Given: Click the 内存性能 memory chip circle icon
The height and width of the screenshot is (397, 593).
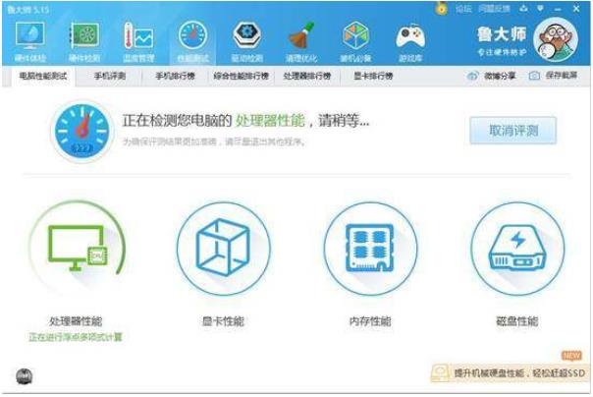Looking at the screenshot, I should [370, 249].
